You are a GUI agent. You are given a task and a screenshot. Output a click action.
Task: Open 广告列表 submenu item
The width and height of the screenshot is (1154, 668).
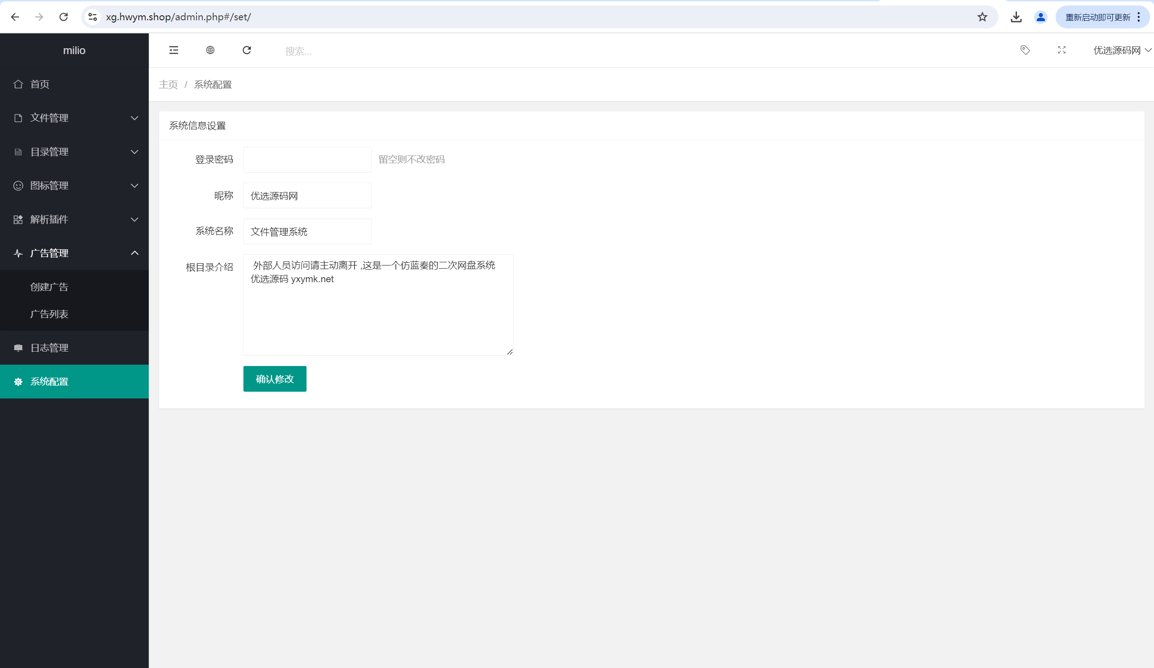tap(74, 314)
